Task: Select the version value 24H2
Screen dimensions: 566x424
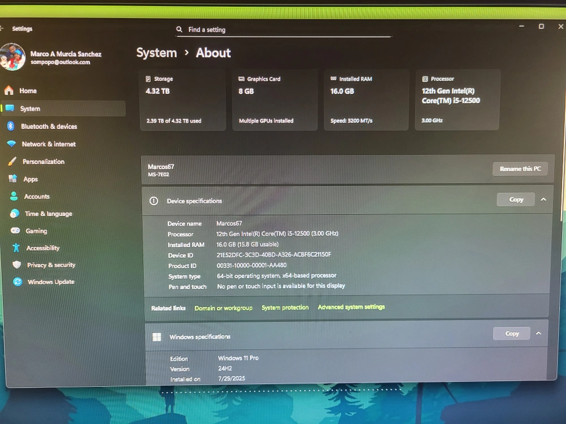Action: coord(225,369)
